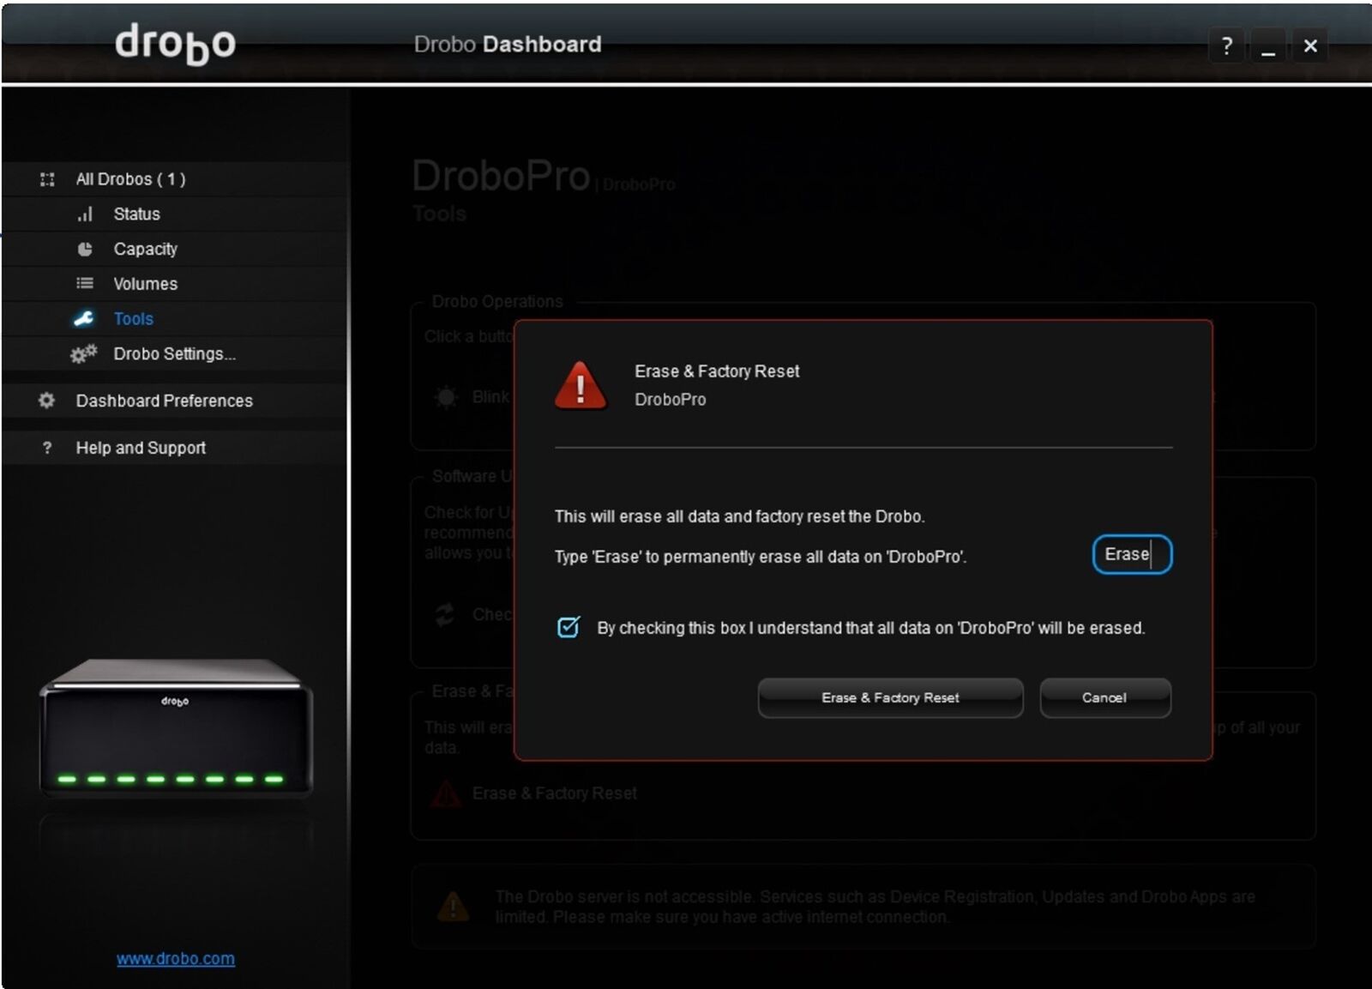Click the Status bar-chart icon
The image size is (1372, 989).
click(85, 214)
